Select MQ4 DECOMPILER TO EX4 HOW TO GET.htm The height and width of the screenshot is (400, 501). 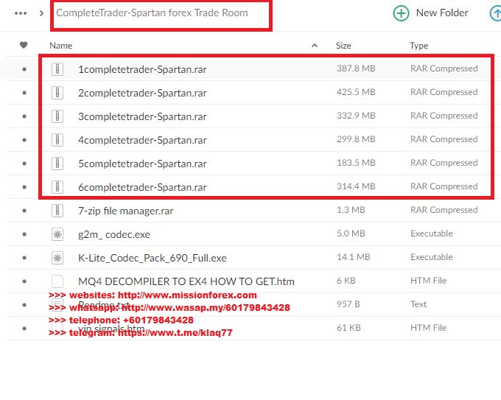coord(186,281)
